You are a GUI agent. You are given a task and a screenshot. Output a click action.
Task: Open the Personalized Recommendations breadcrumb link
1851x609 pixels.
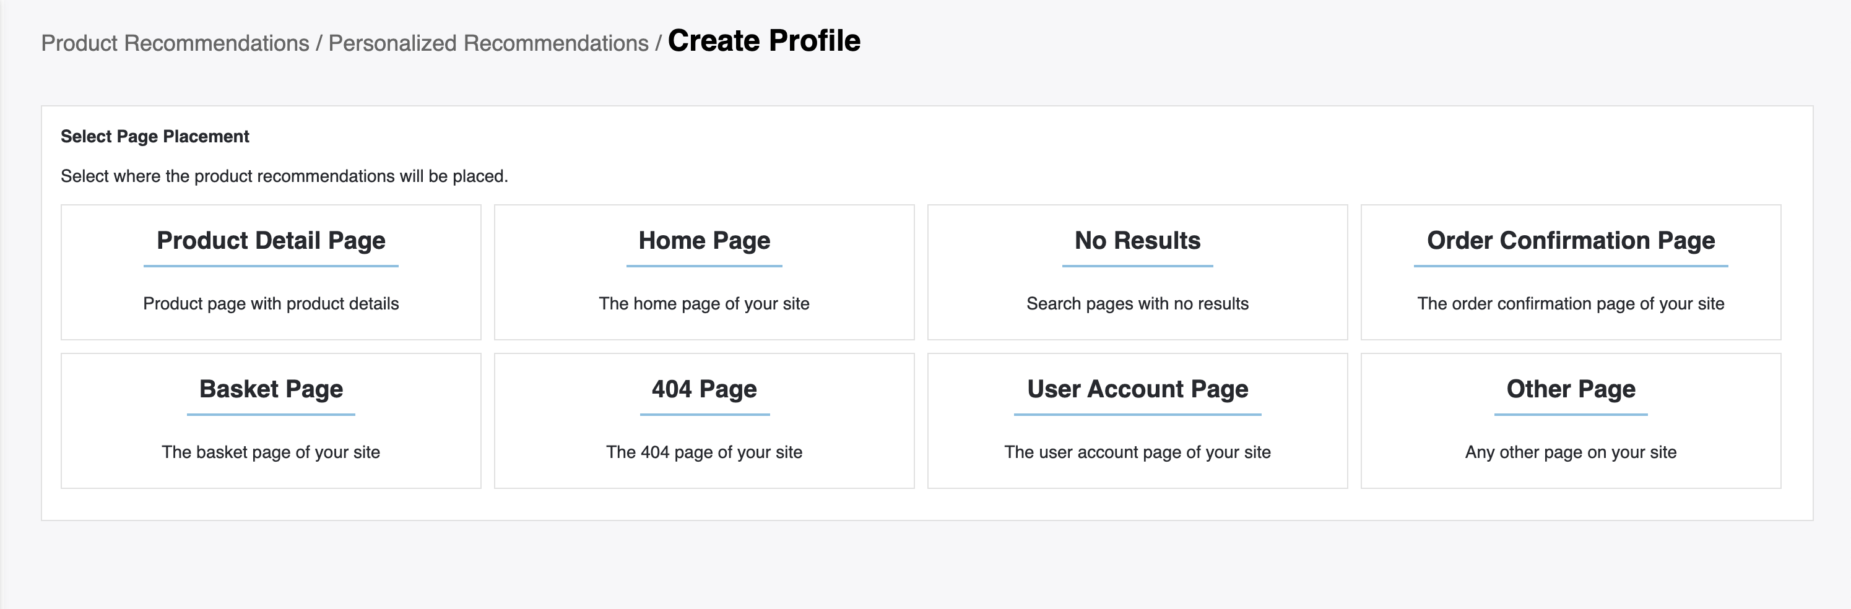pyautogui.click(x=488, y=43)
